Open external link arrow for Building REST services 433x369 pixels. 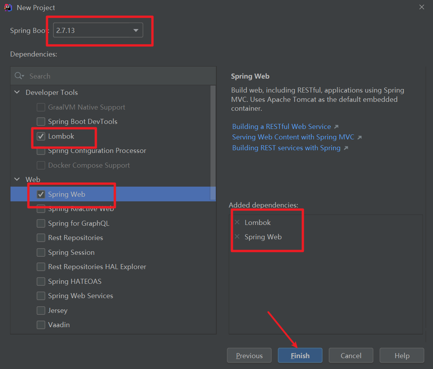pos(346,148)
